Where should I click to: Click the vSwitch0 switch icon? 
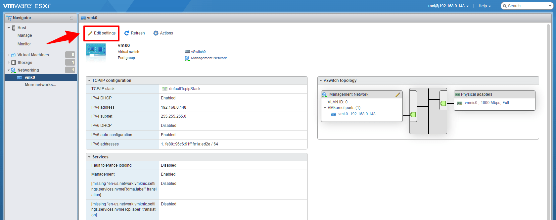(x=187, y=52)
